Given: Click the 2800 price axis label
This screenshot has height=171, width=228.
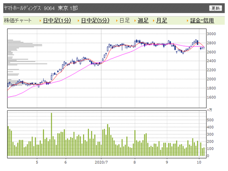Looking at the screenshot, I should (211, 43).
